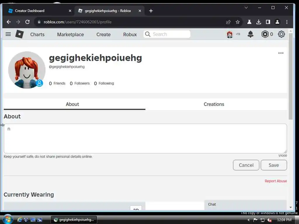Open tab search dropdown chevron

(x=246, y=8)
